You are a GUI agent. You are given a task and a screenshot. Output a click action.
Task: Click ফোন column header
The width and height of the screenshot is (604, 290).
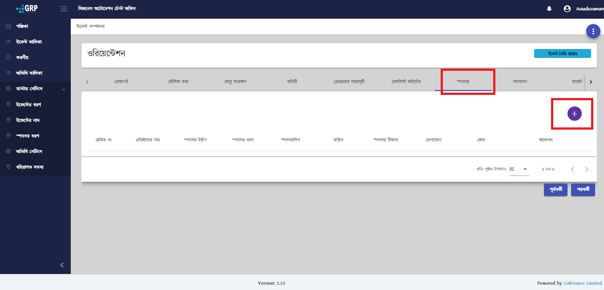[481, 140]
